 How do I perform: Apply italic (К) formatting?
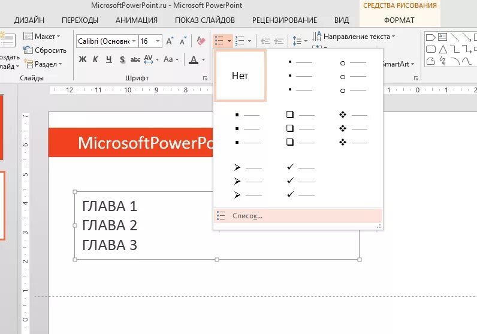pos(95,59)
